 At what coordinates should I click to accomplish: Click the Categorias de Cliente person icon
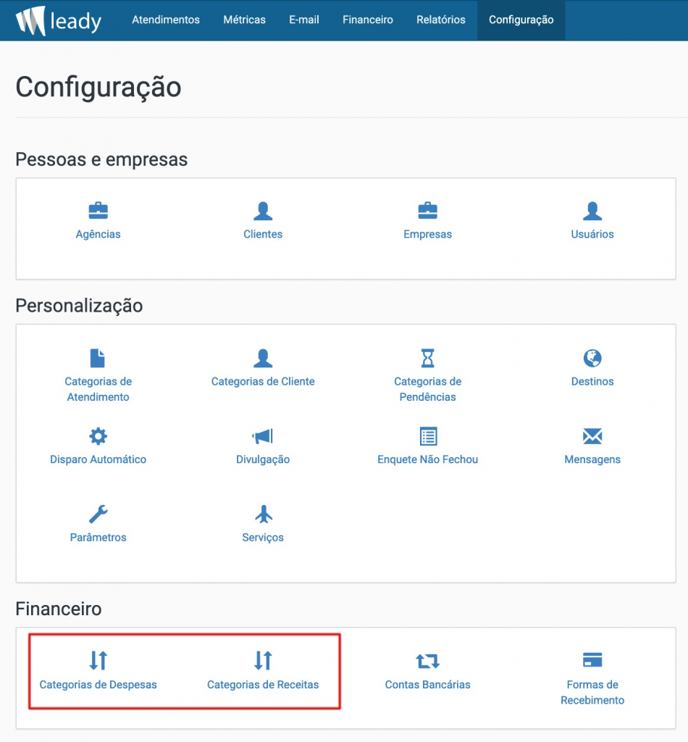click(x=263, y=358)
